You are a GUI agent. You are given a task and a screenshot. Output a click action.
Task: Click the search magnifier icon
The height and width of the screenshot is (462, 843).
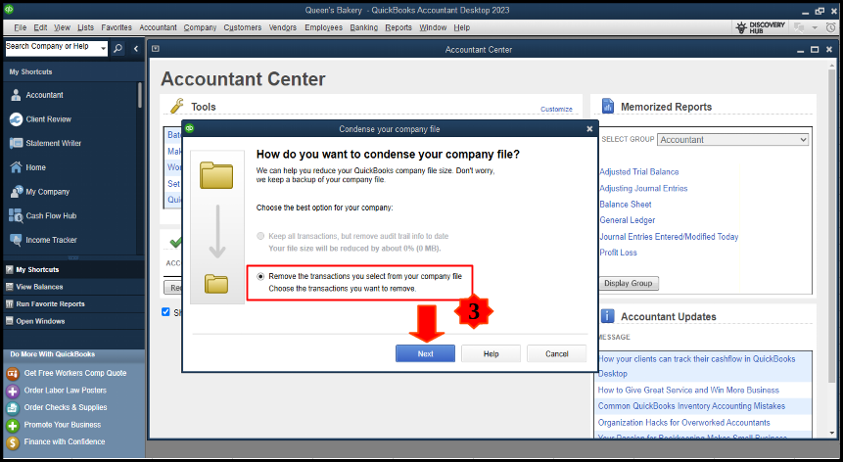tap(117, 48)
